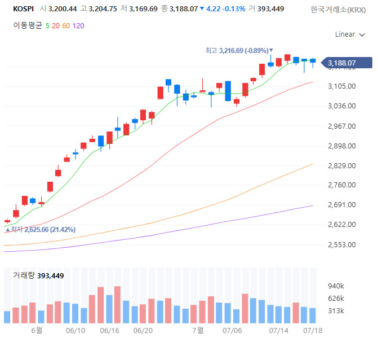This screenshot has height=346, width=378.
Task: Toggle the 5-day moving average line
Action: 47,25
